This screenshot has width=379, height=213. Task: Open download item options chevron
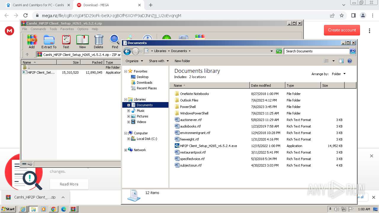(63, 197)
